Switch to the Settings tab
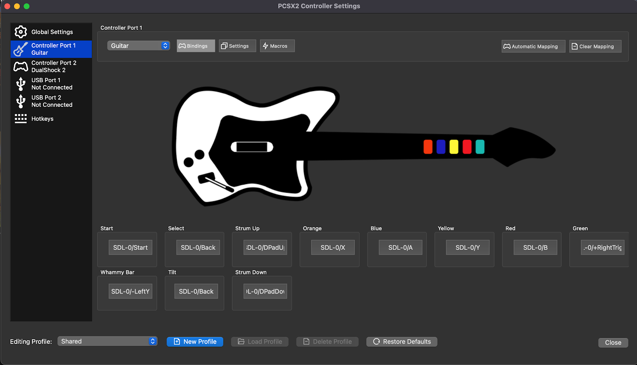The height and width of the screenshot is (365, 637). (237, 46)
